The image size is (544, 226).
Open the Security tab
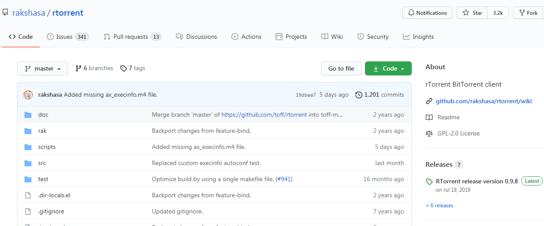pos(373,37)
